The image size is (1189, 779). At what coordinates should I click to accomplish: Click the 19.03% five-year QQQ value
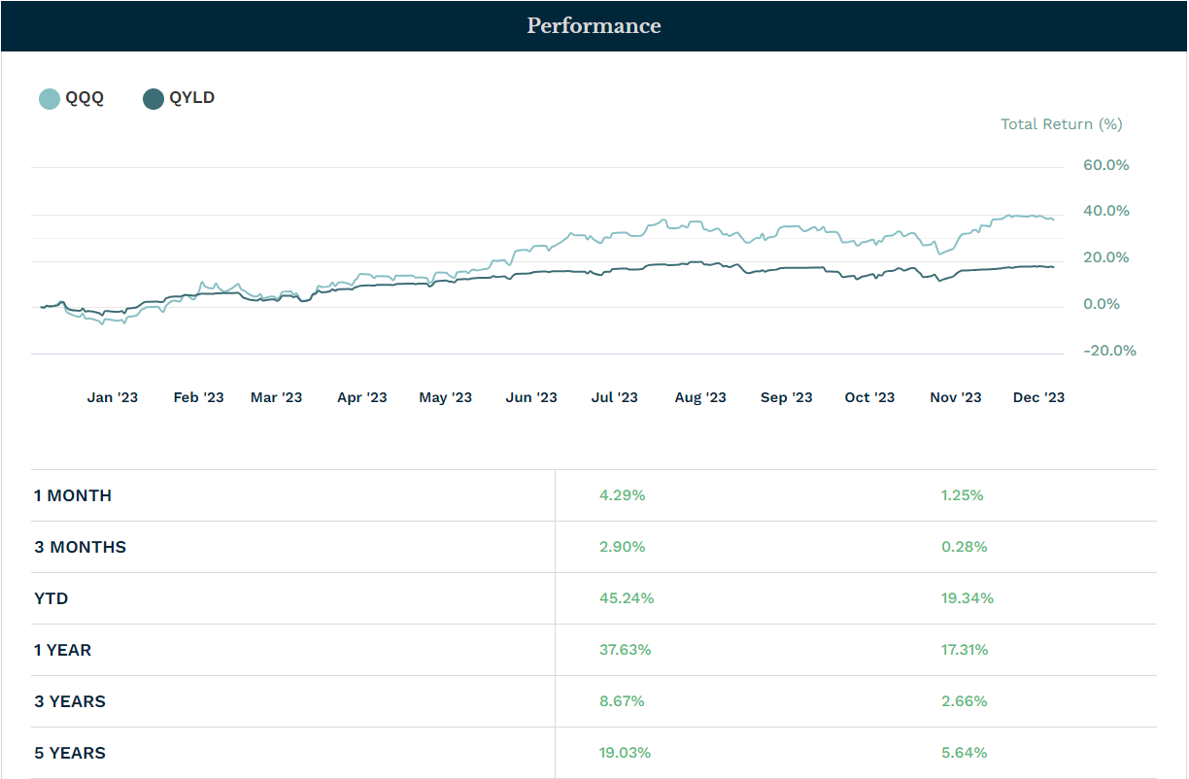point(626,753)
